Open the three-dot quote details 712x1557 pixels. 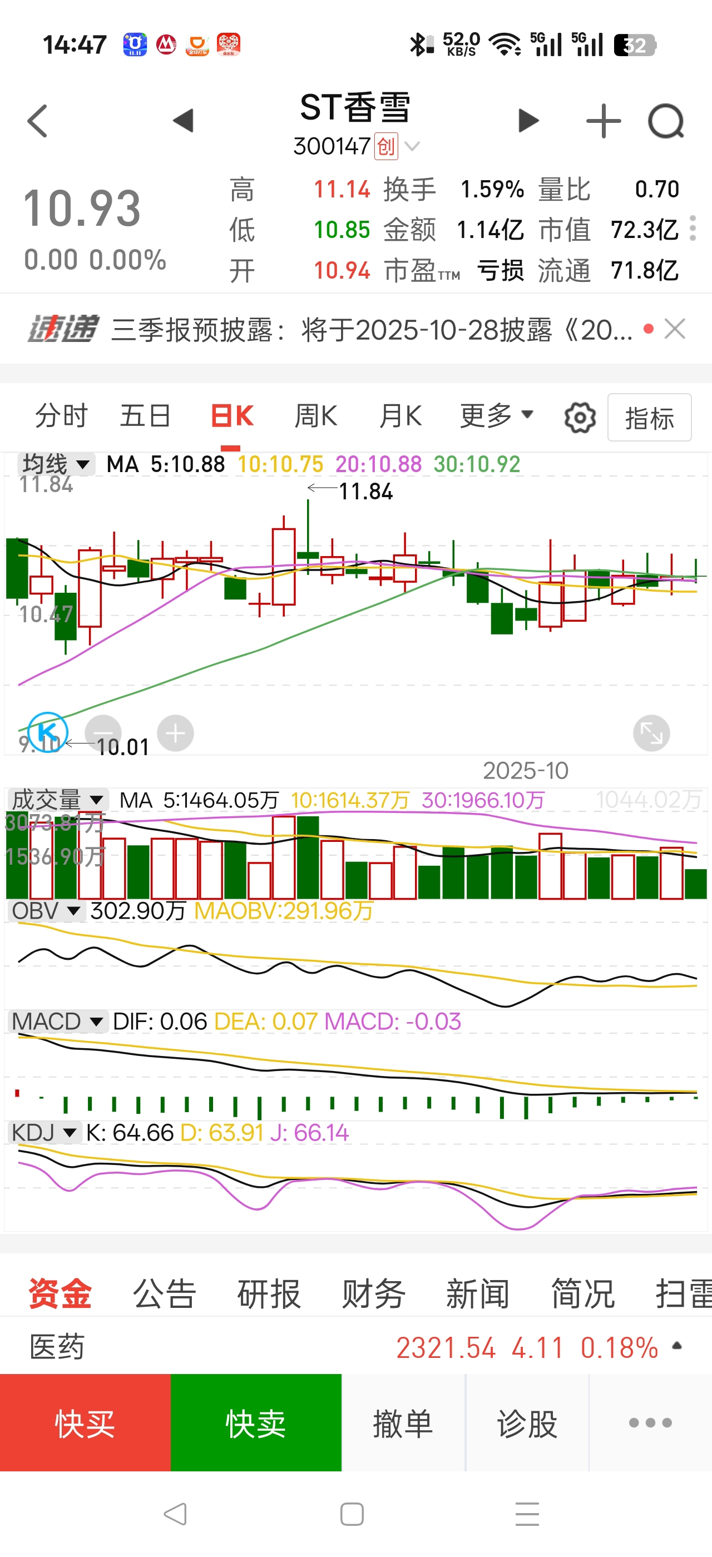[x=693, y=229]
